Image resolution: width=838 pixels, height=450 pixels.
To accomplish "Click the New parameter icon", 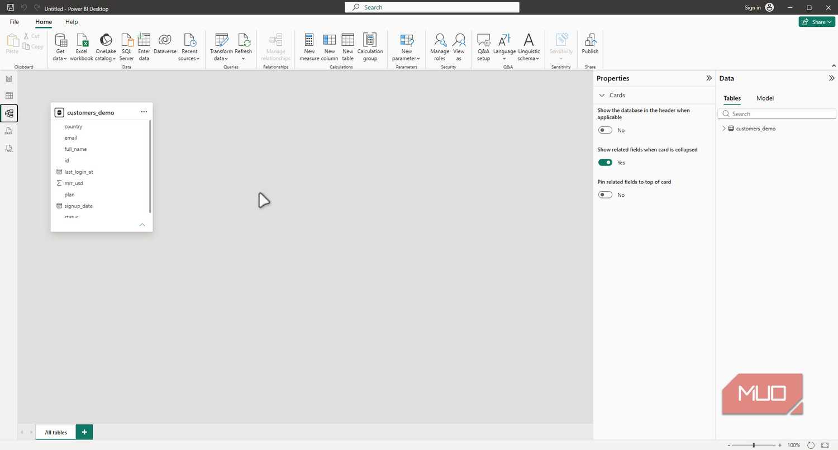I will click(407, 40).
